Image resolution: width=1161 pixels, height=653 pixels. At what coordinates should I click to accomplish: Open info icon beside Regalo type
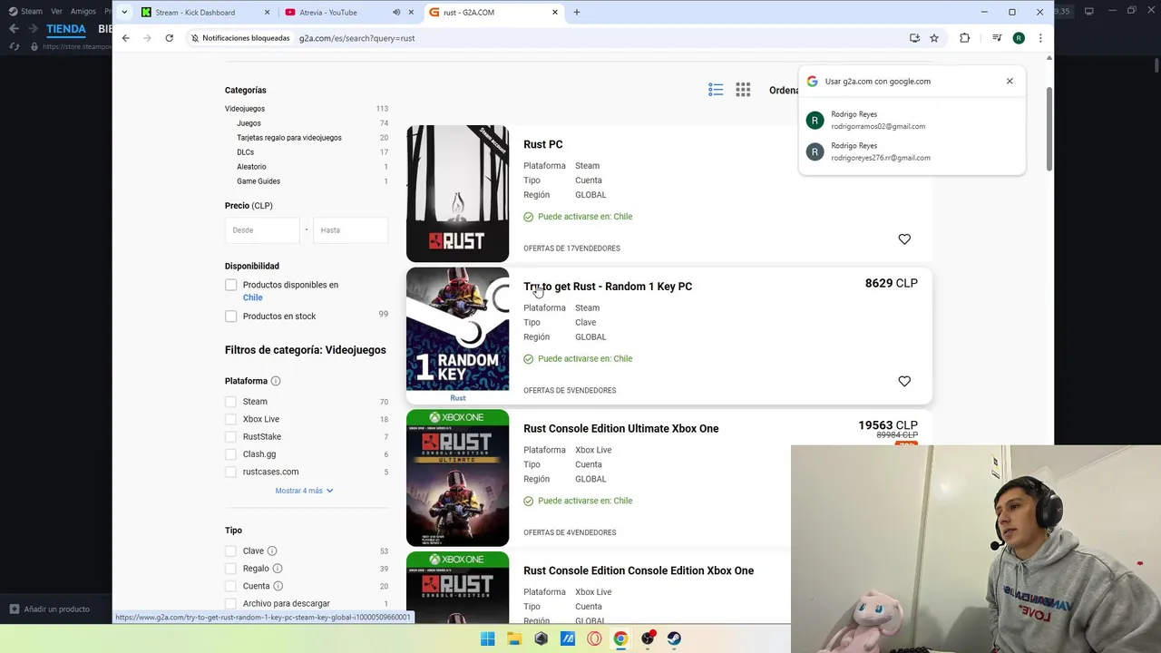(x=278, y=569)
